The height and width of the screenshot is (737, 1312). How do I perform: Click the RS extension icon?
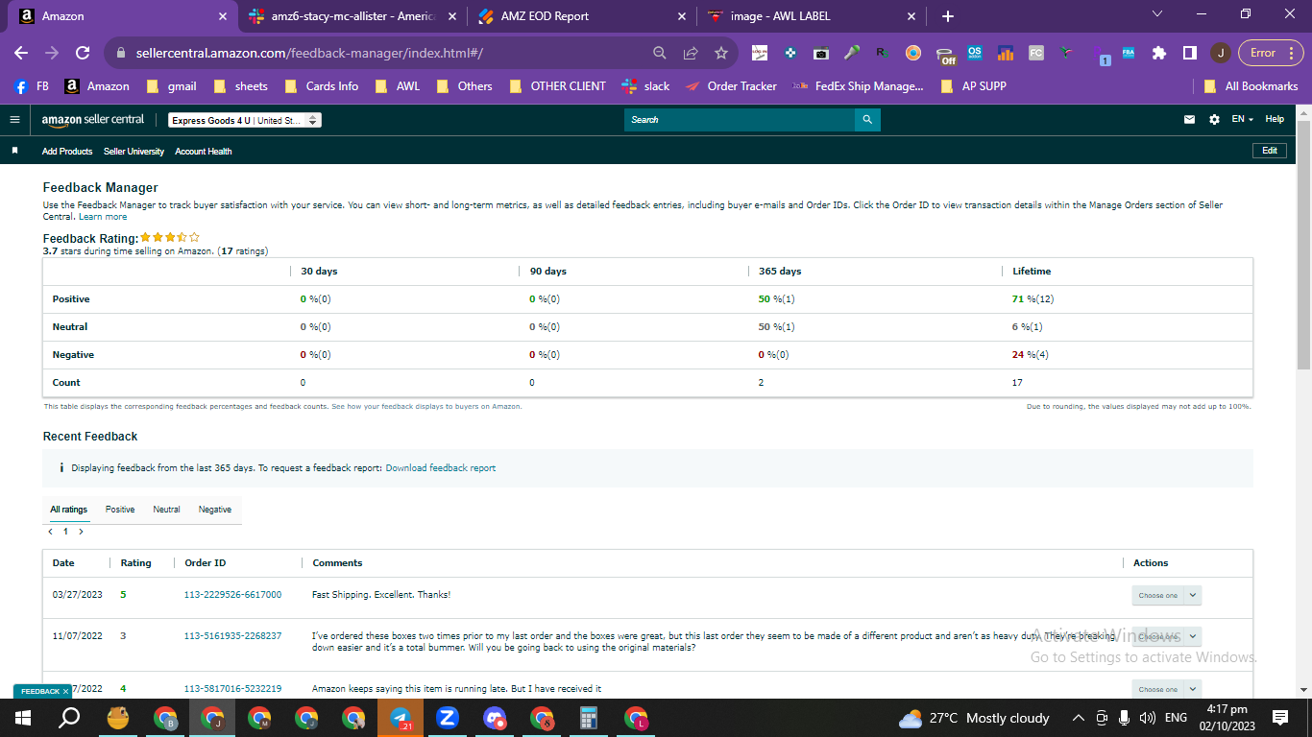[x=882, y=53]
